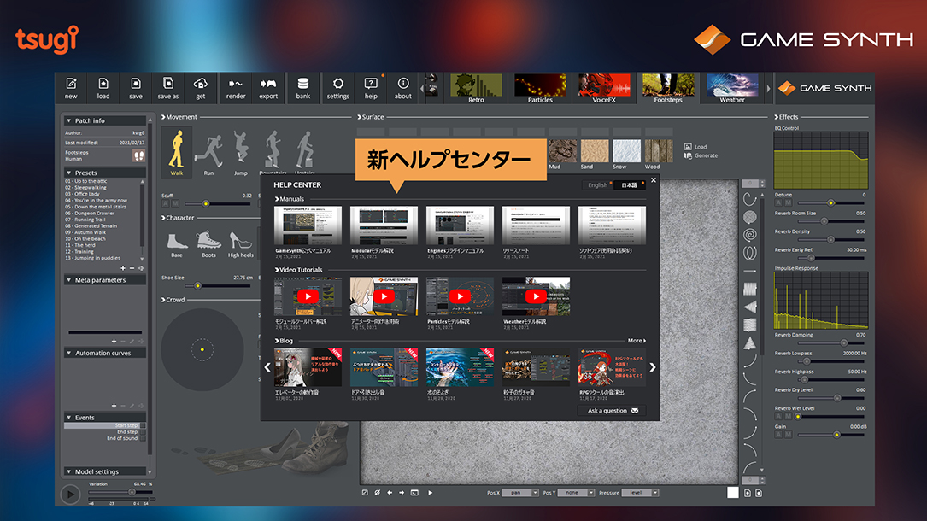Open the Pos X pan dropdown
927x521 pixels.
(519, 493)
